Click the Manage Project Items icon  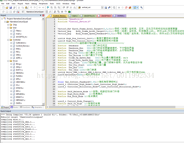[55, 12]
